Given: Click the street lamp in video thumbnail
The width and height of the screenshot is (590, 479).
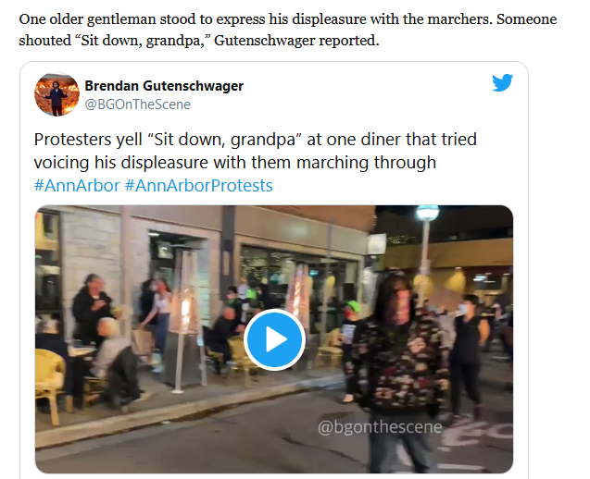Looking at the screenshot, I should [427, 240].
